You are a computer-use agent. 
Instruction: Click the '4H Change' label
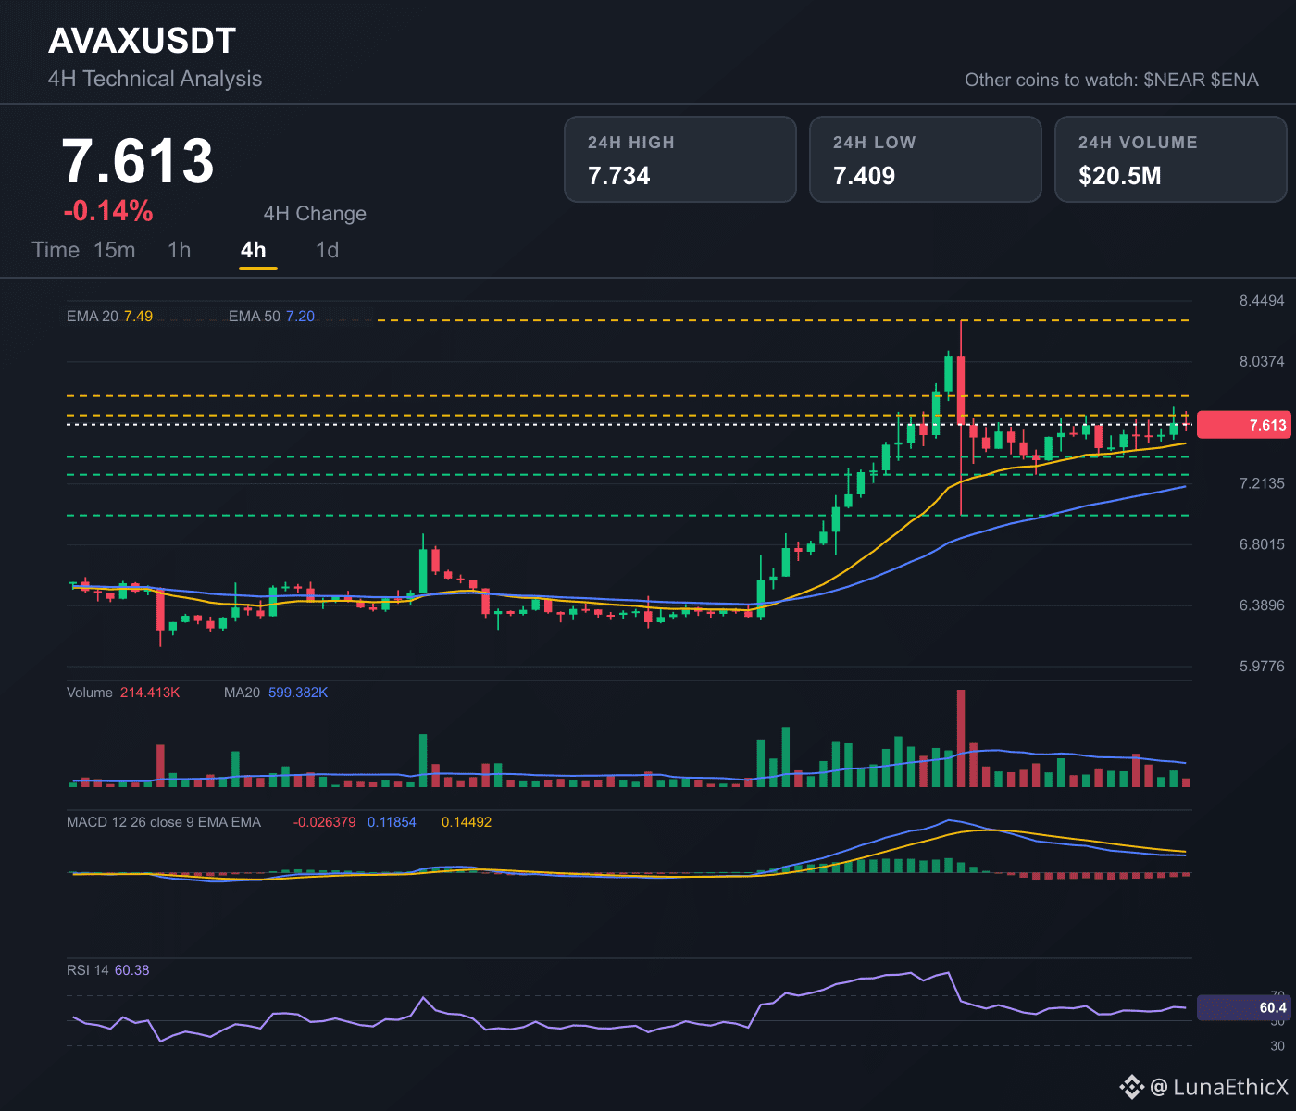coord(315,214)
